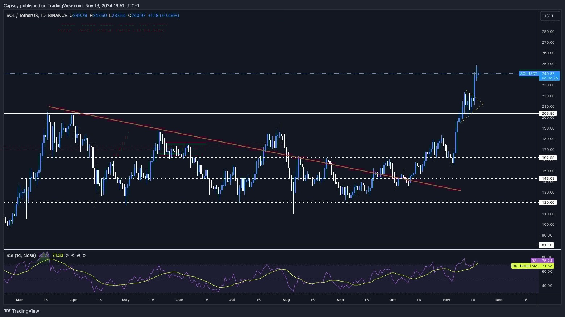Click the third Ø icon in the RSI row
The image size is (565, 317).
[78, 255]
